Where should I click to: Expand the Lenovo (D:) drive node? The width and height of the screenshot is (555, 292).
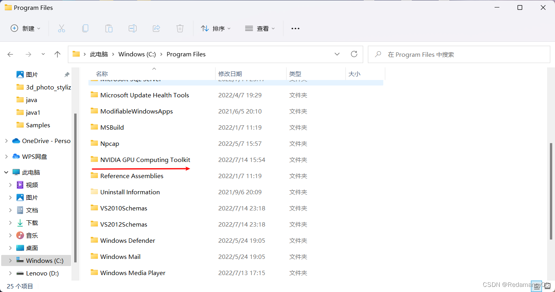coord(10,273)
